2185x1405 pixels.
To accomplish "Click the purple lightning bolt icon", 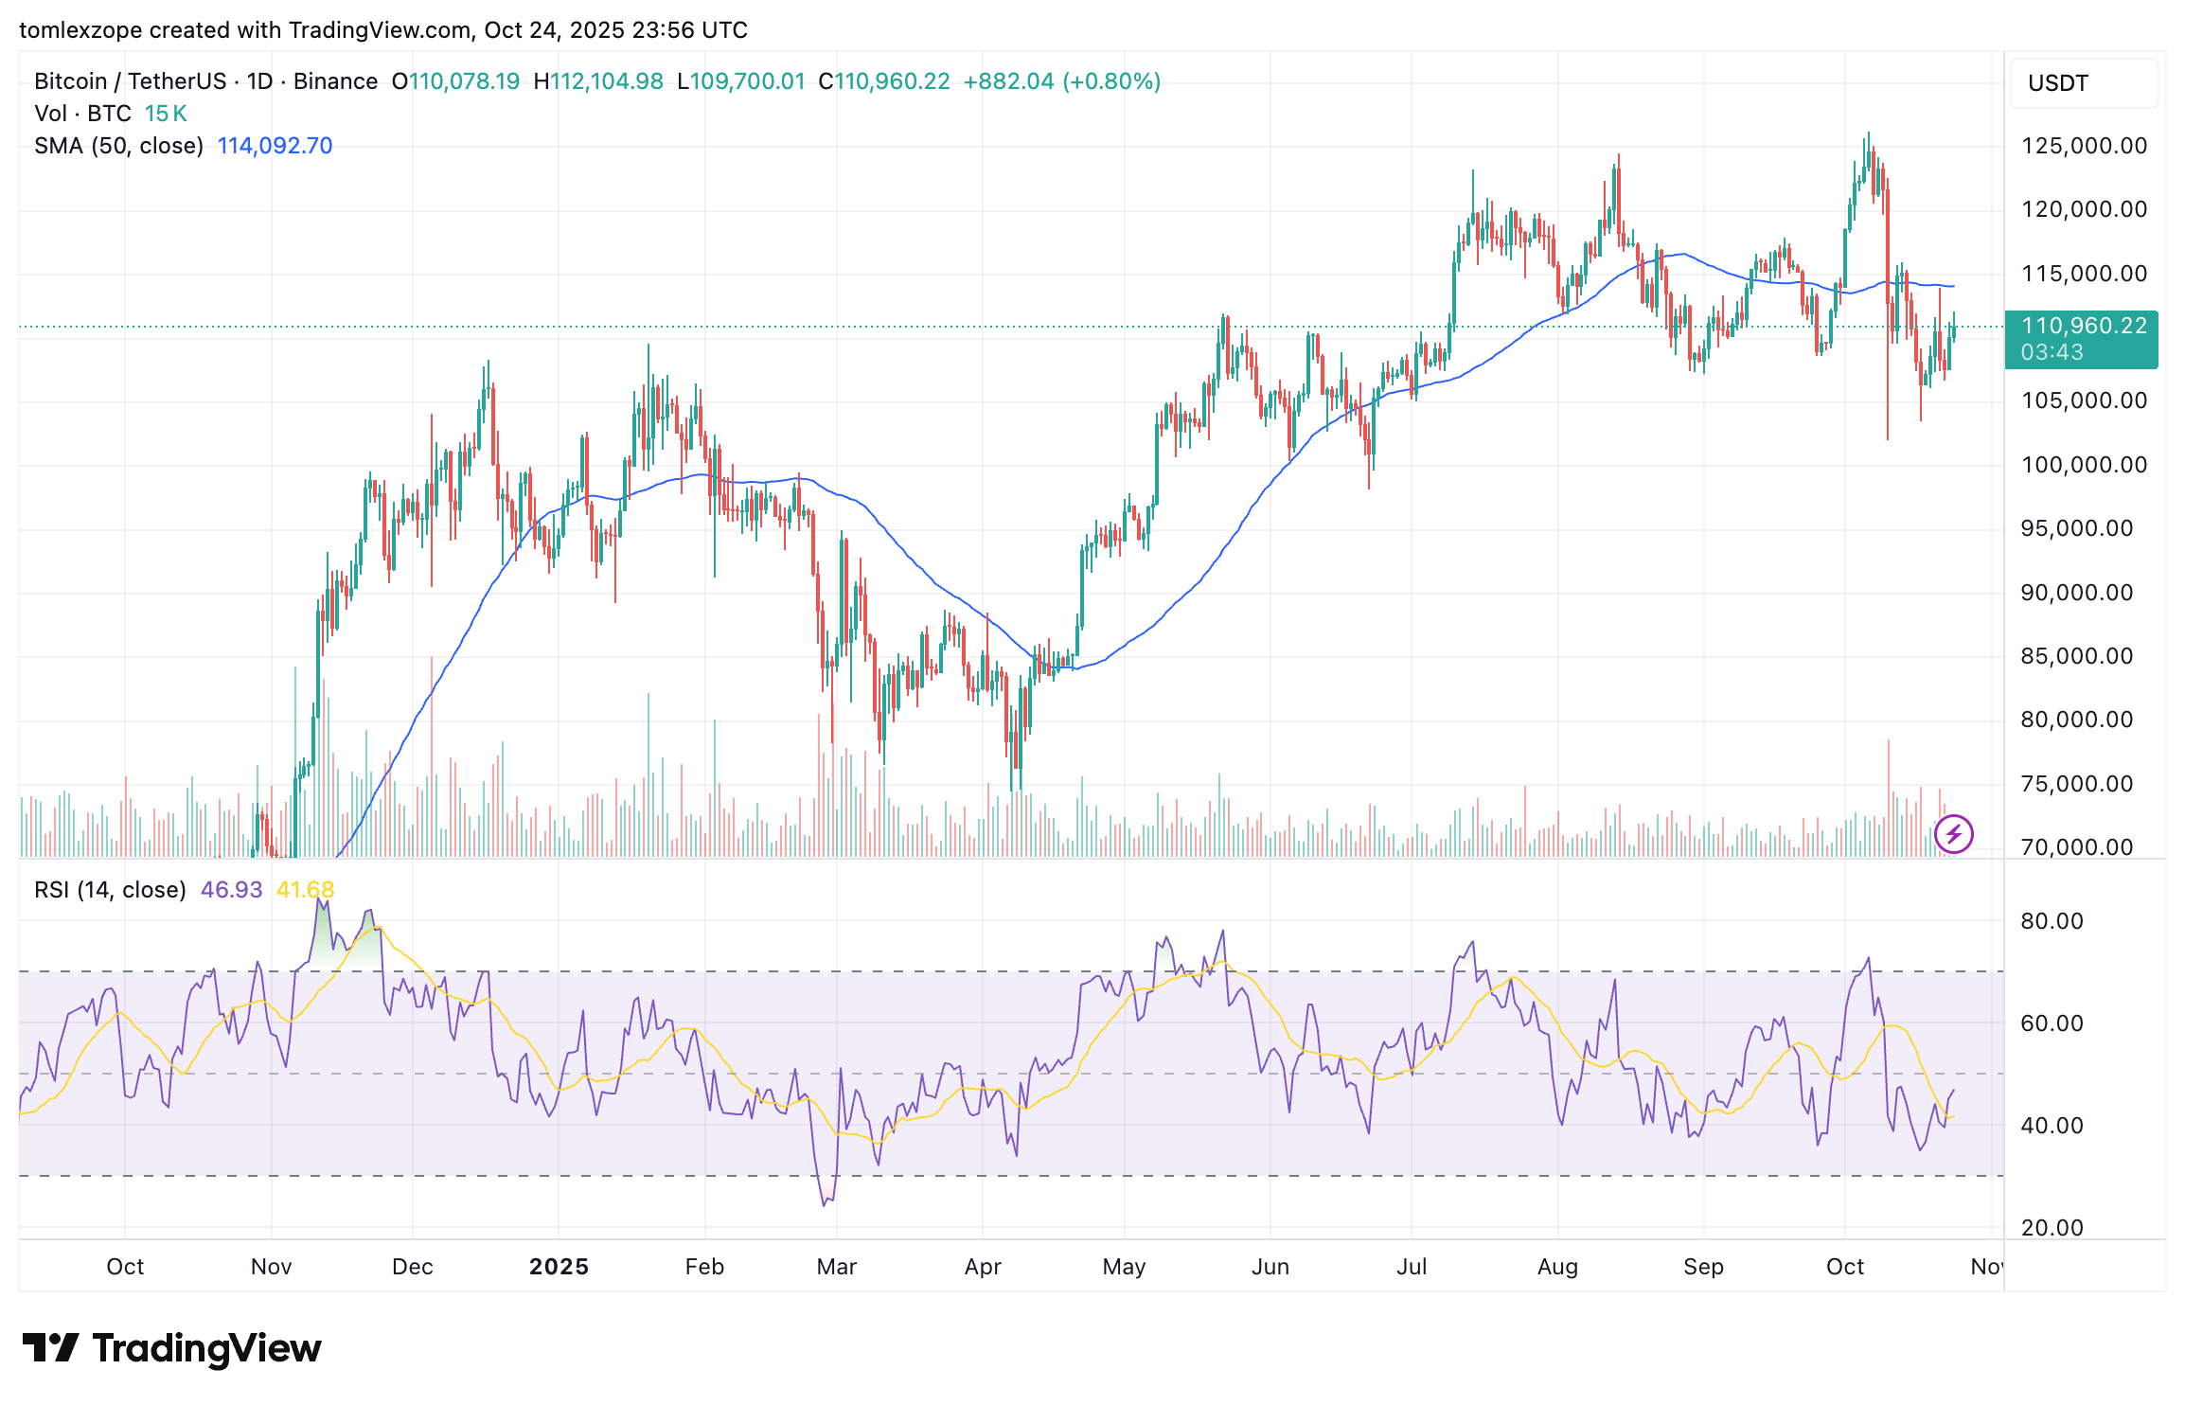I will click(x=1953, y=834).
